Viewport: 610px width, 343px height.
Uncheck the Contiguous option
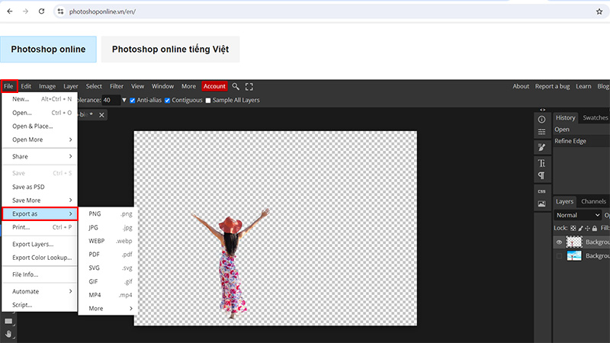coord(167,100)
